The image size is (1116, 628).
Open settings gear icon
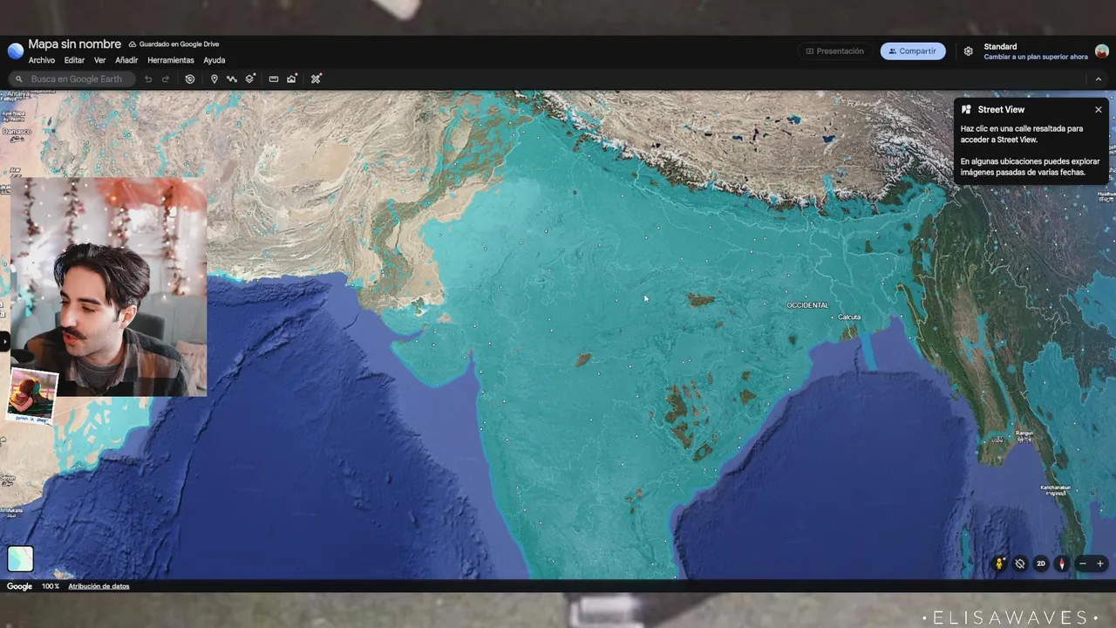(968, 51)
